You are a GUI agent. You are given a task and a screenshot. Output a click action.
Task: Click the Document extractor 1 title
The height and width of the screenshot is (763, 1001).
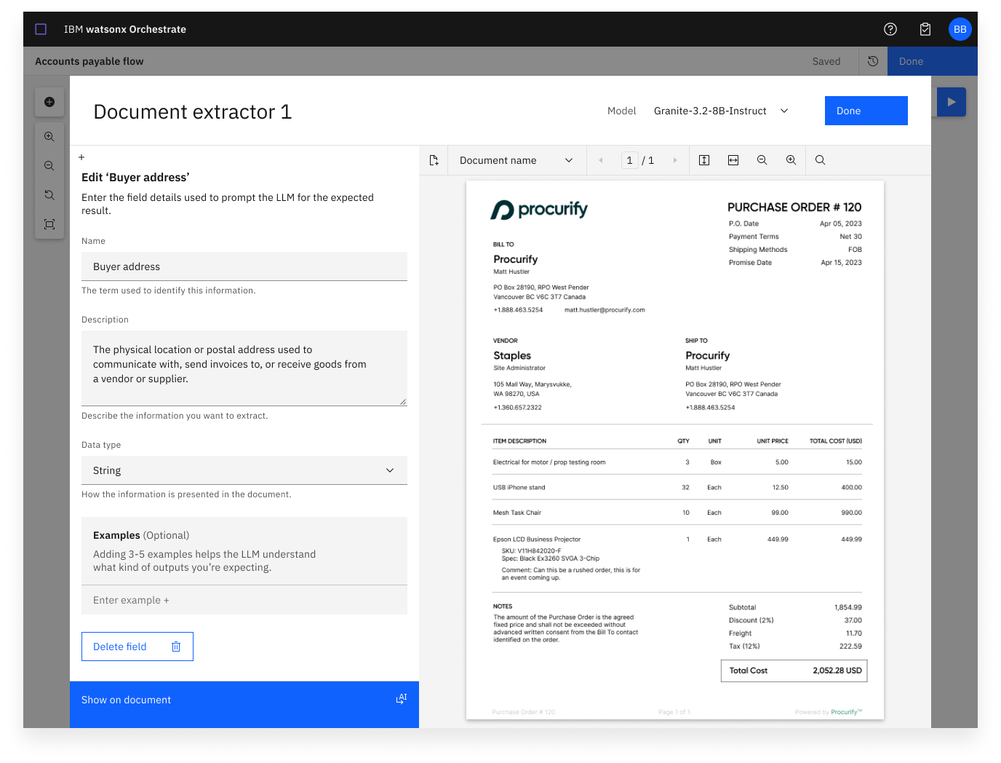coord(193,111)
